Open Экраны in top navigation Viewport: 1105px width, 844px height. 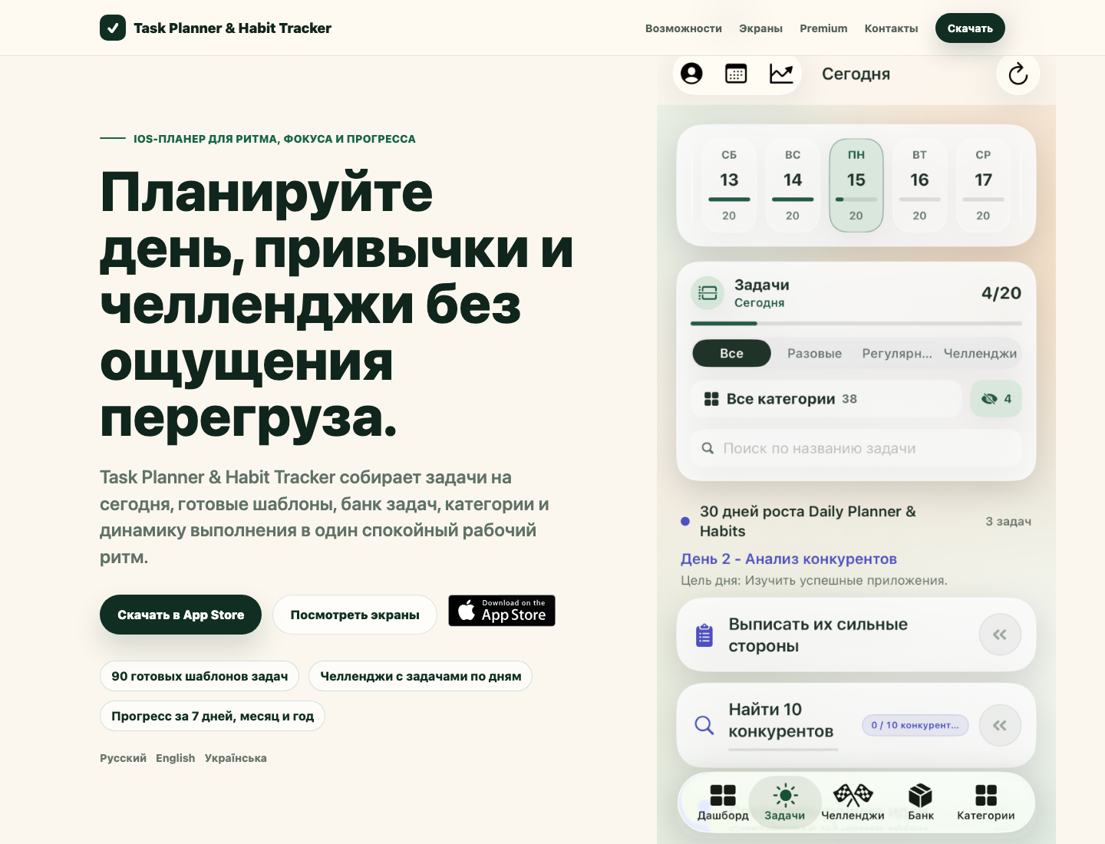click(x=760, y=28)
